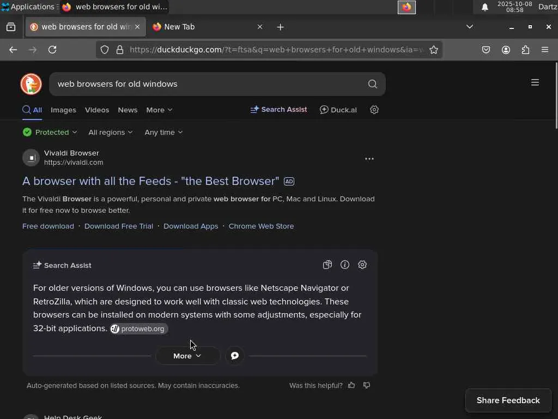Mark answer helpful with thumbs up
This screenshot has height=419, width=558.
(x=351, y=385)
